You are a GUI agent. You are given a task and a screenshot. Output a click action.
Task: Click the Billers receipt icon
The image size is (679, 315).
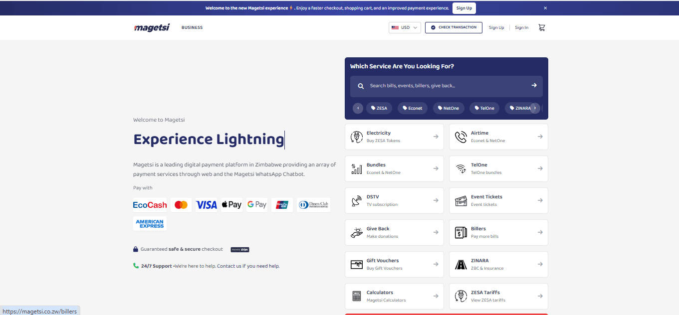click(461, 232)
